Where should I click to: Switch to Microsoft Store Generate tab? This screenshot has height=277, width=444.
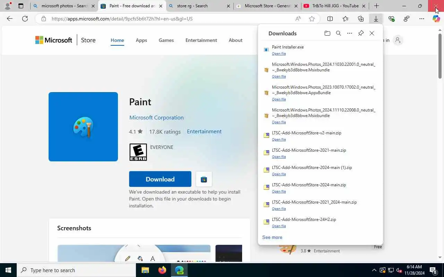click(x=267, y=6)
